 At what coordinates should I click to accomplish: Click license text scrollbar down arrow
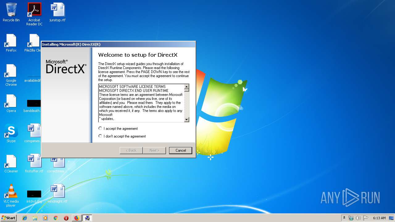click(186, 119)
